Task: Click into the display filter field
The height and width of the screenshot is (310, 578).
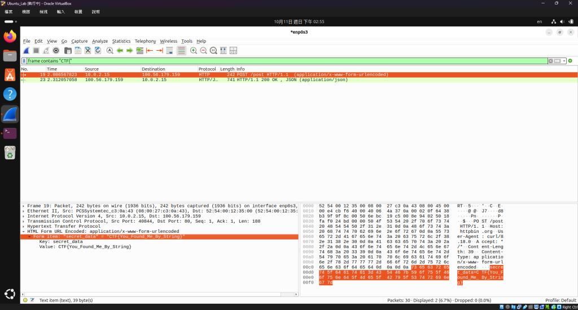Action: pos(287,61)
